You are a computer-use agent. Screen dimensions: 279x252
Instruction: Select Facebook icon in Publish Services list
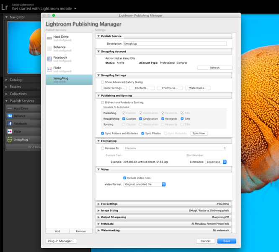tap(49, 59)
